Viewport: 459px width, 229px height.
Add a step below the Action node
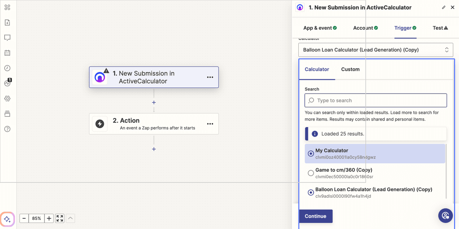[x=154, y=149]
